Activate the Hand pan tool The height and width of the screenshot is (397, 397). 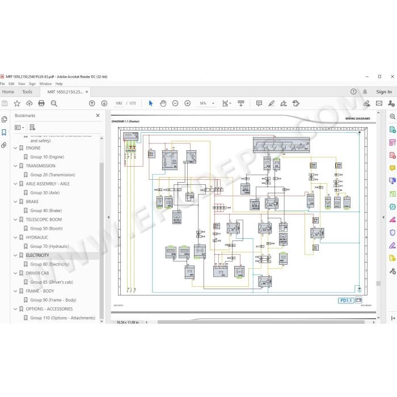pos(163,103)
